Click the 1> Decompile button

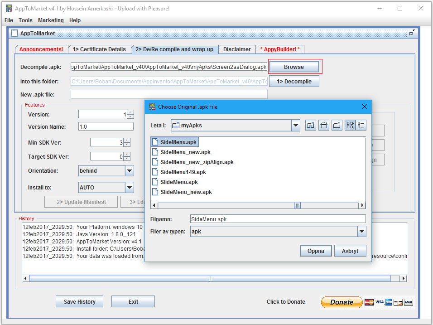click(x=294, y=82)
